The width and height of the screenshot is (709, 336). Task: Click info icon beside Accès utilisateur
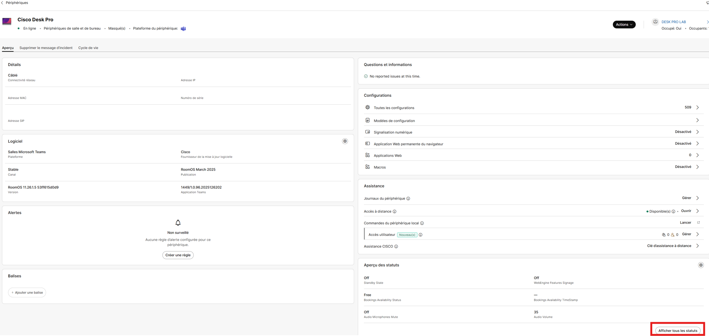(421, 235)
